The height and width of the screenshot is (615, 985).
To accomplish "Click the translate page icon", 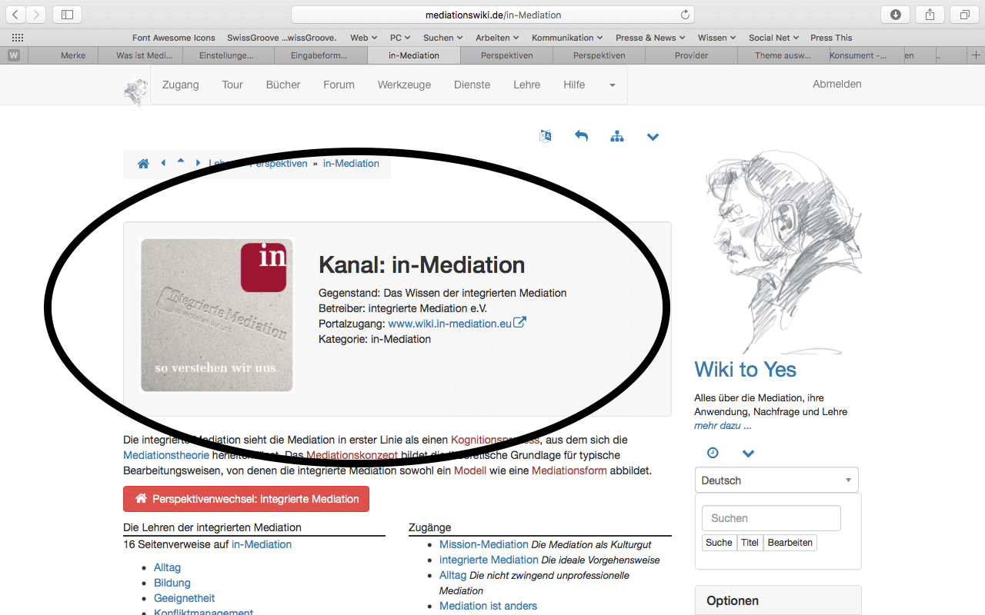I will 546,136.
